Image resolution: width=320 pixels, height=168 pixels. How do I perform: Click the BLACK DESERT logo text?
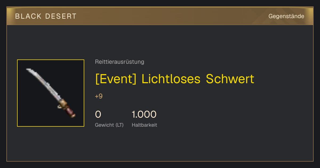tap(46, 16)
